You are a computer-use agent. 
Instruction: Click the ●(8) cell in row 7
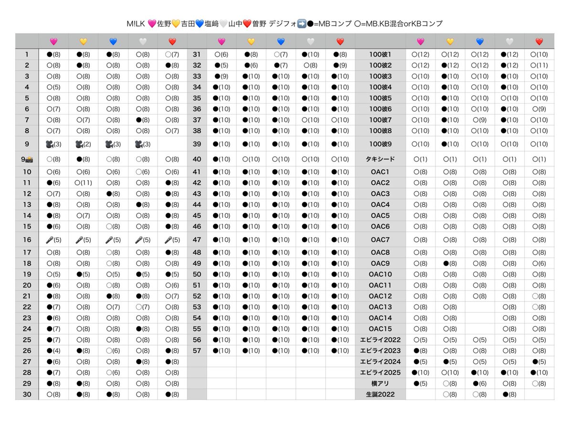[x=142, y=119]
